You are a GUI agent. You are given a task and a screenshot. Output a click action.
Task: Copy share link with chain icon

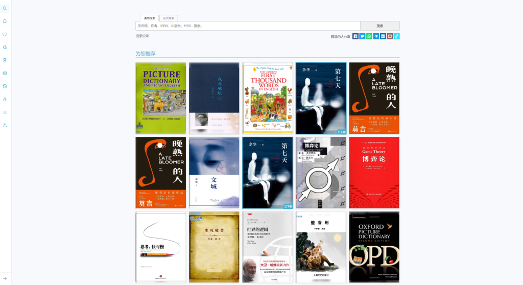click(396, 36)
